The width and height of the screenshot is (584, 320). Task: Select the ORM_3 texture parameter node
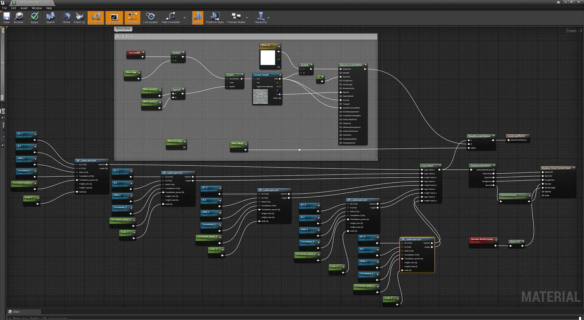coord(211,215)
